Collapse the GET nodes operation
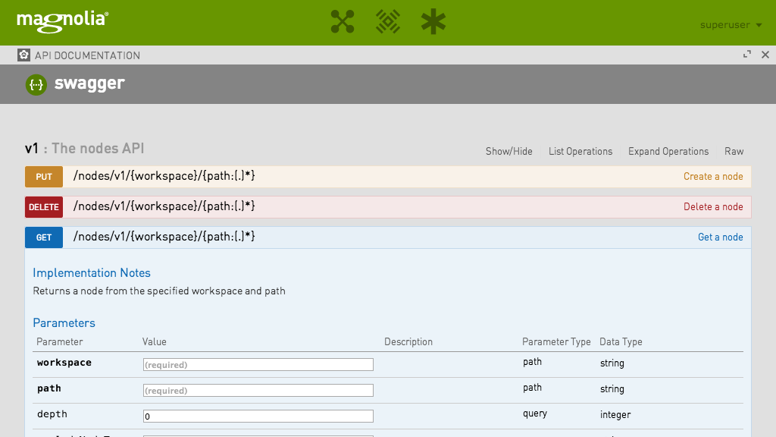This screenshot has width=776, height=437. pyautogui.click(x=164, y=237)
